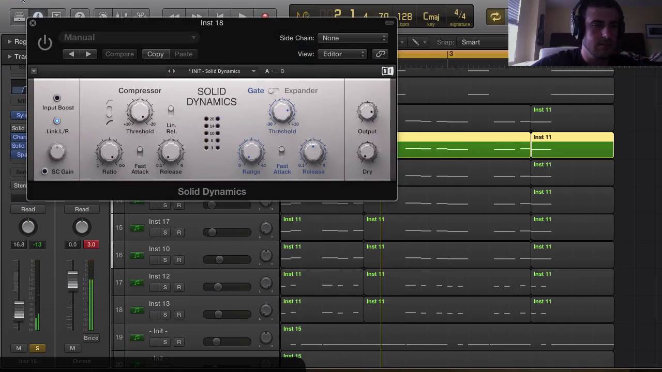Toggle the SC Gain enable button
The image size is (662, 372).
(44, 172)
